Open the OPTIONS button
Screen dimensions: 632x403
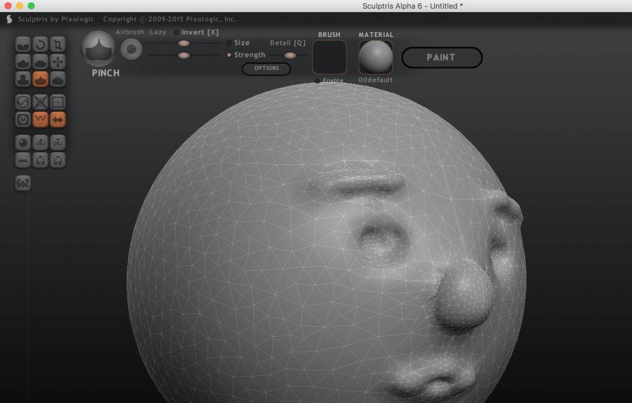coord(266,69)
